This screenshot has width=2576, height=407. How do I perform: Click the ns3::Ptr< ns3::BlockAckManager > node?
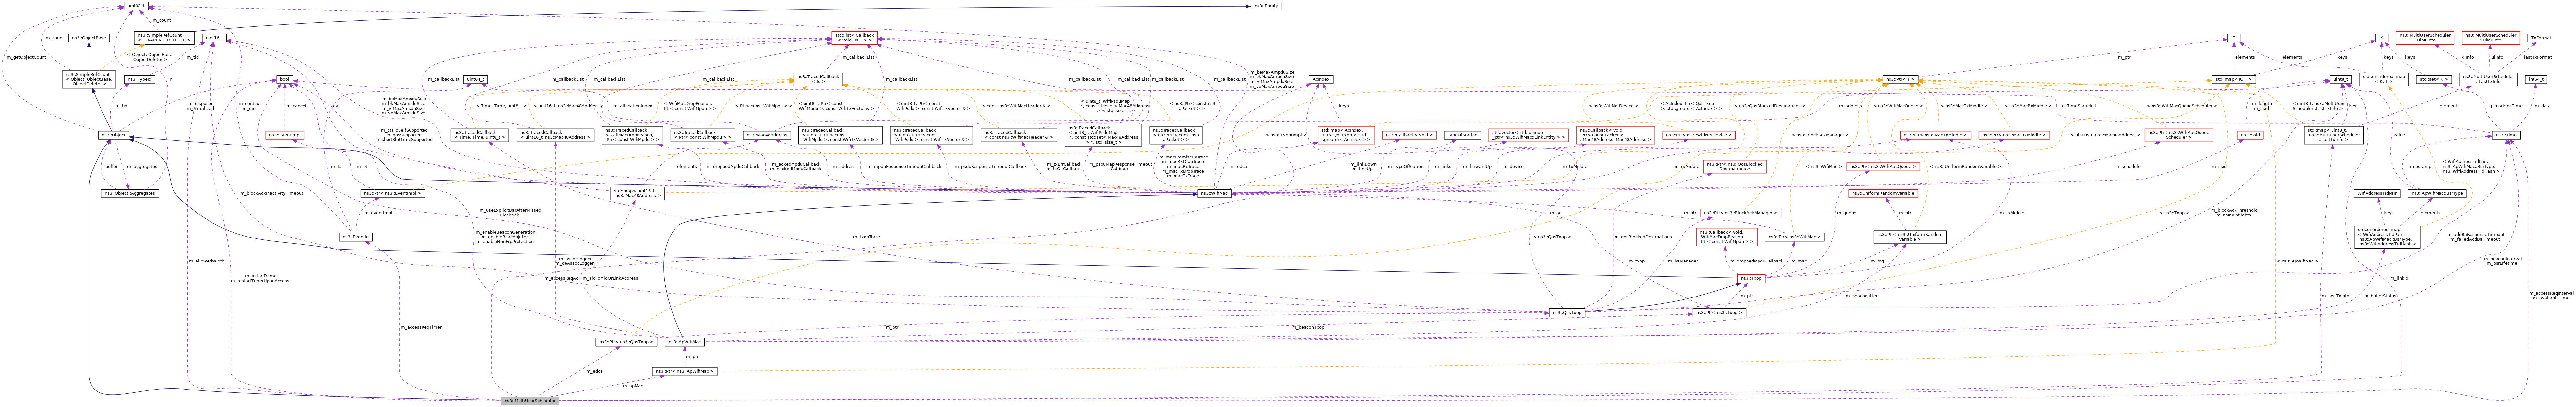coord(1741,213)
